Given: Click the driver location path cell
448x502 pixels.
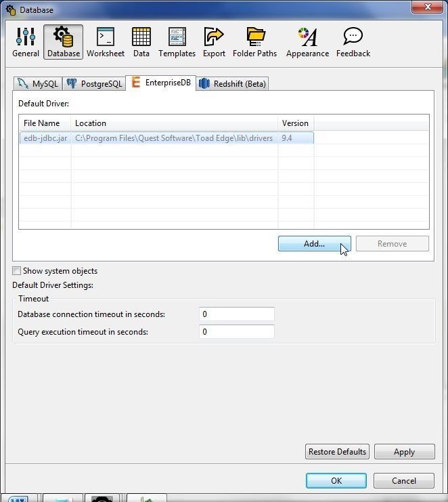Looking at the screenshot, I should pos(174,138).
